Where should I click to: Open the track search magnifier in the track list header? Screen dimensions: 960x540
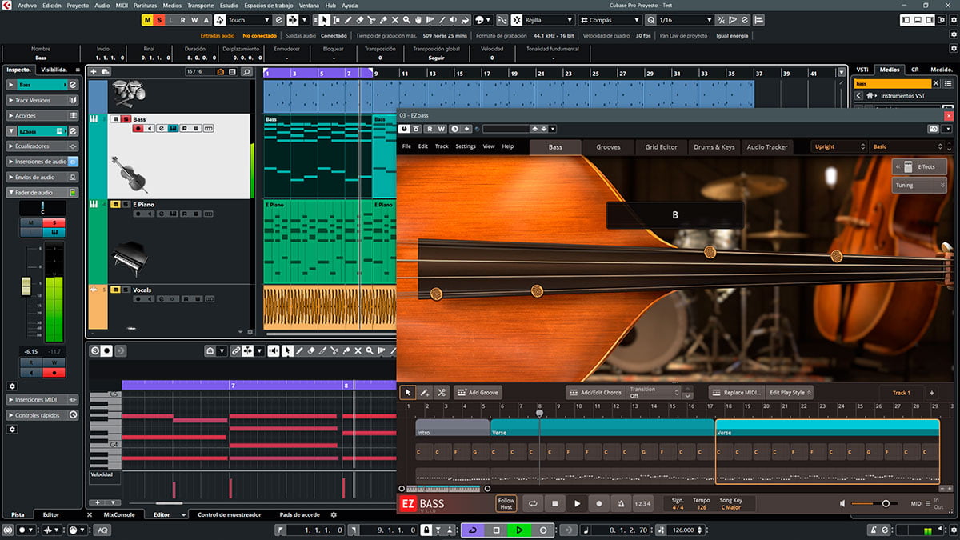click(x=246, y=72)
